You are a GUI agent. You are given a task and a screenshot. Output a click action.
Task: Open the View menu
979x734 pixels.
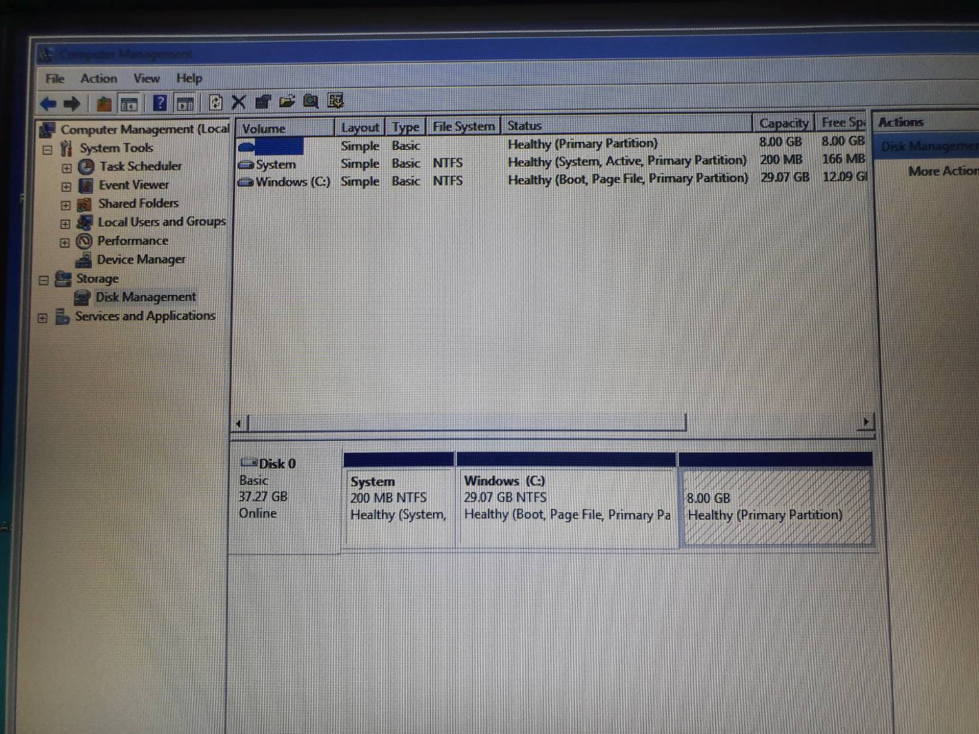pos(146,78)
